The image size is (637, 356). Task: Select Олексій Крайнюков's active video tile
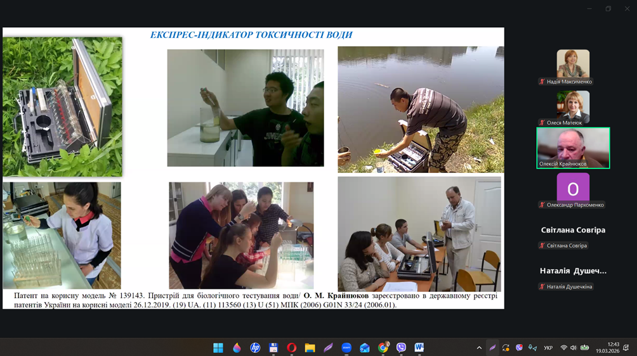pyautogui.click(x=573, y=148)
